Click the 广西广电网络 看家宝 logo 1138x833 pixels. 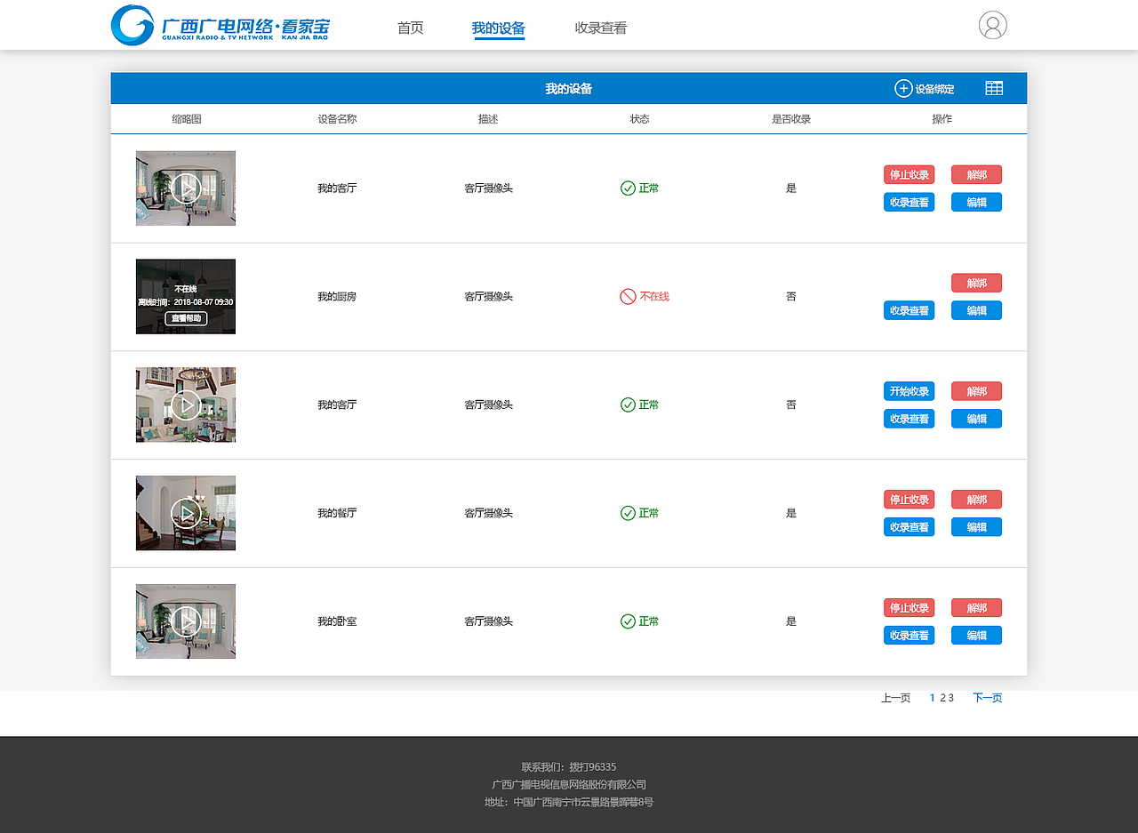pos(218,25)
